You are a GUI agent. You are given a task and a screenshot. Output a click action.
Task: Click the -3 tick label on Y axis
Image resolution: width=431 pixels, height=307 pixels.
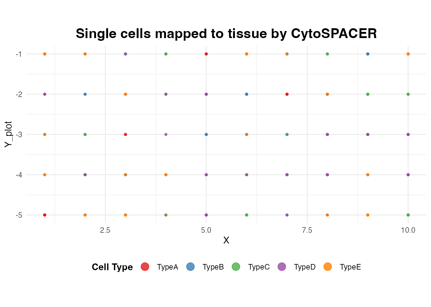click(18, 134)
